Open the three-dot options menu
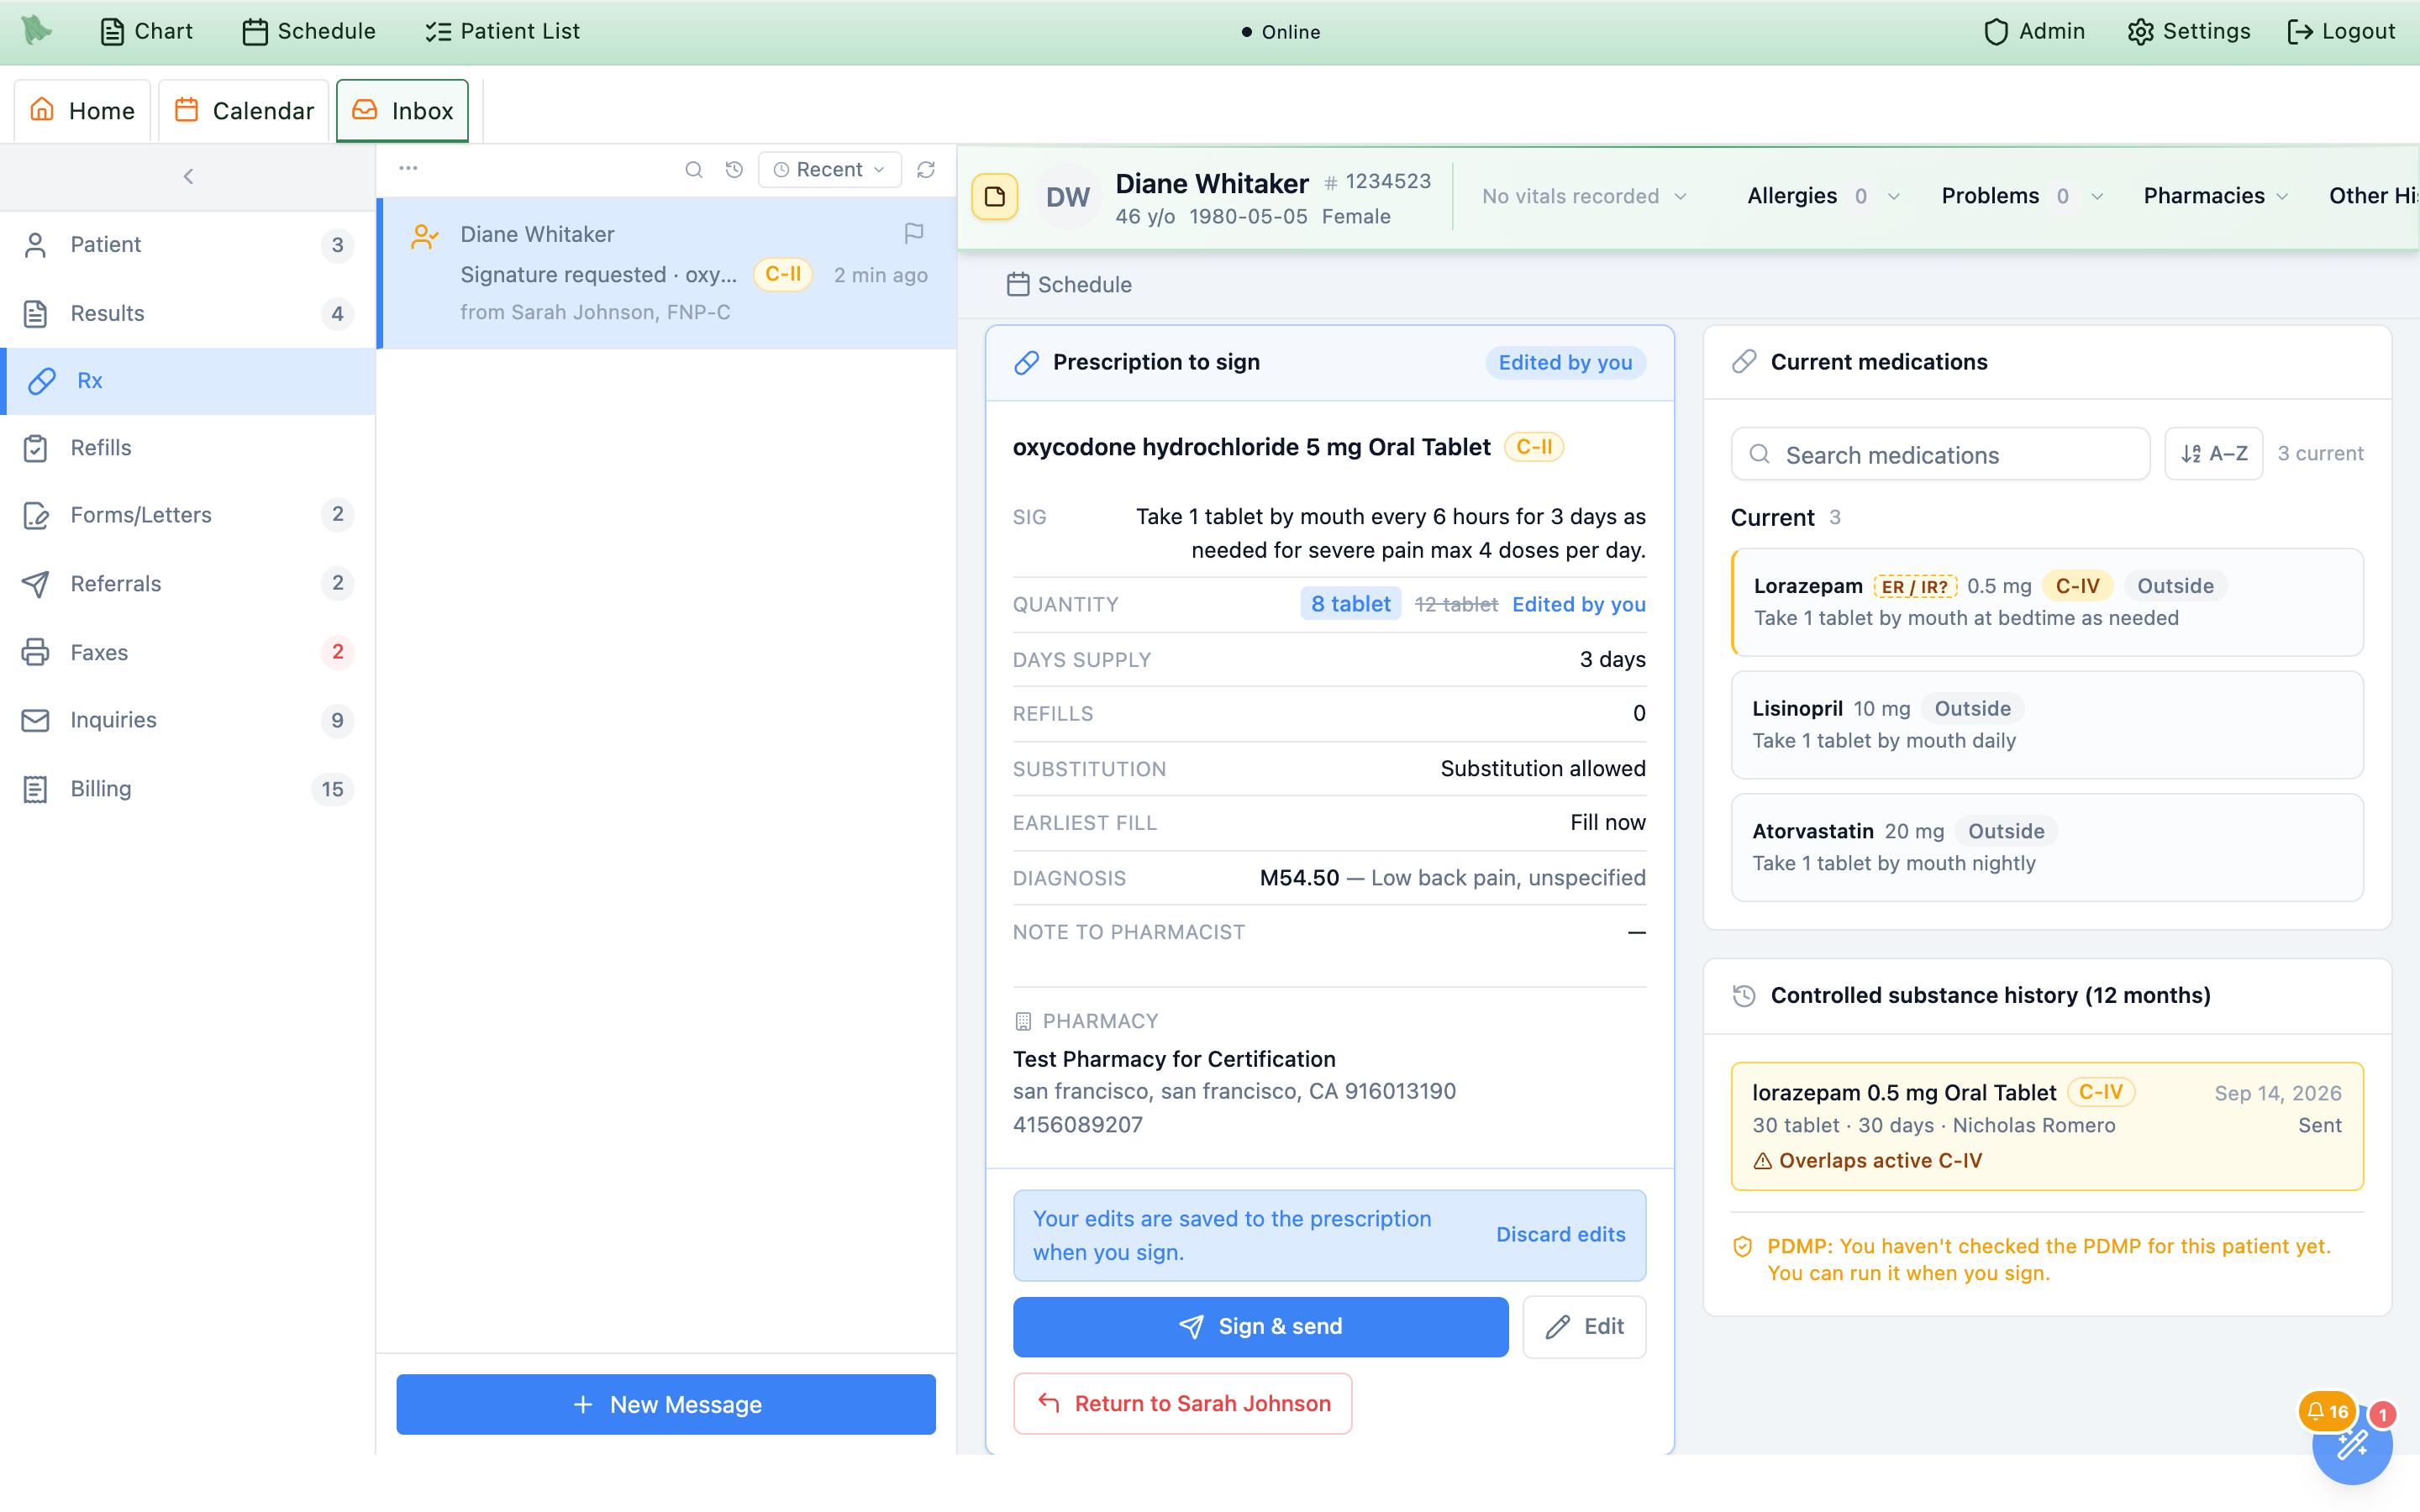Viewport: 2420px width, 1512px height. 408,168
